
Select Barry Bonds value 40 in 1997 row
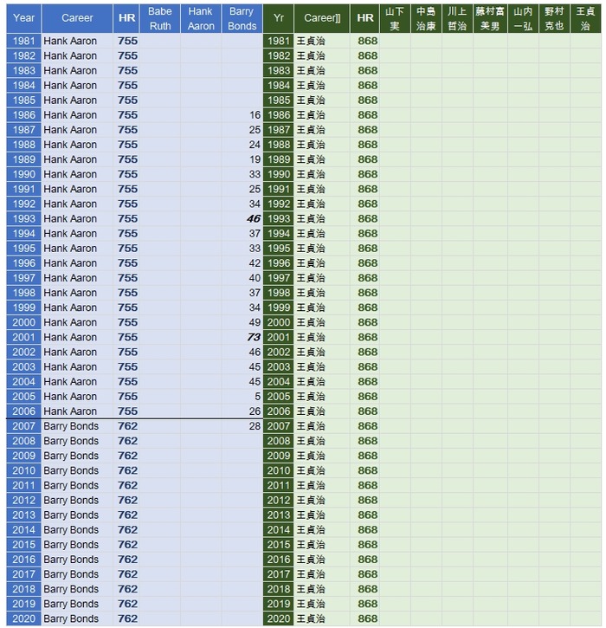coord(255,278)
